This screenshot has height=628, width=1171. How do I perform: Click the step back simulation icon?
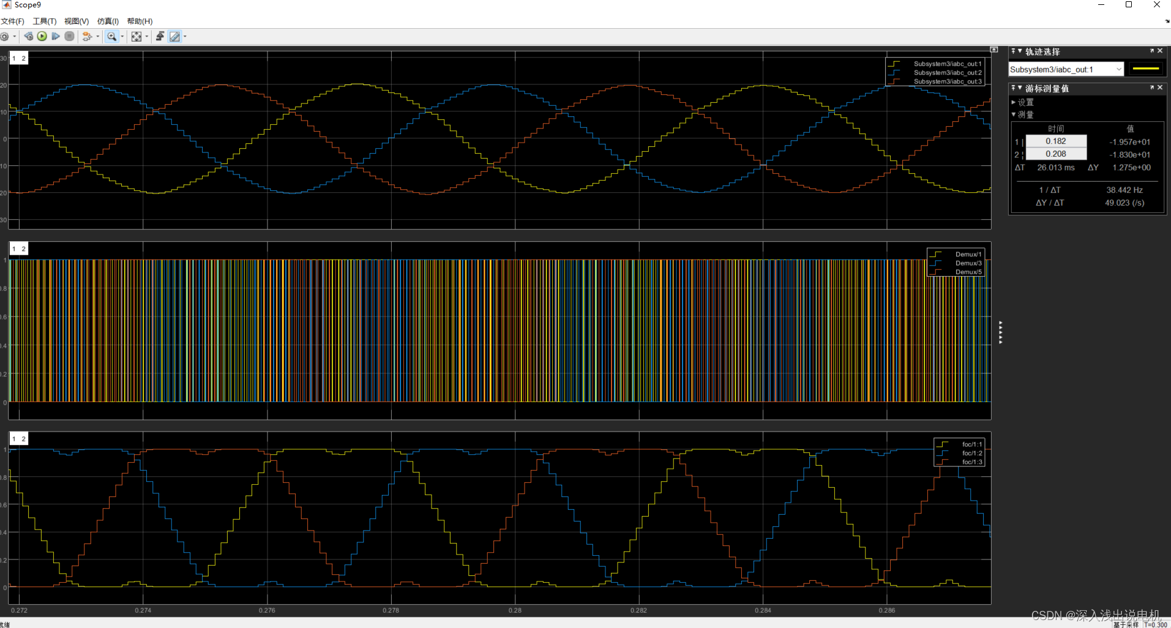click(x=29, y=37)
